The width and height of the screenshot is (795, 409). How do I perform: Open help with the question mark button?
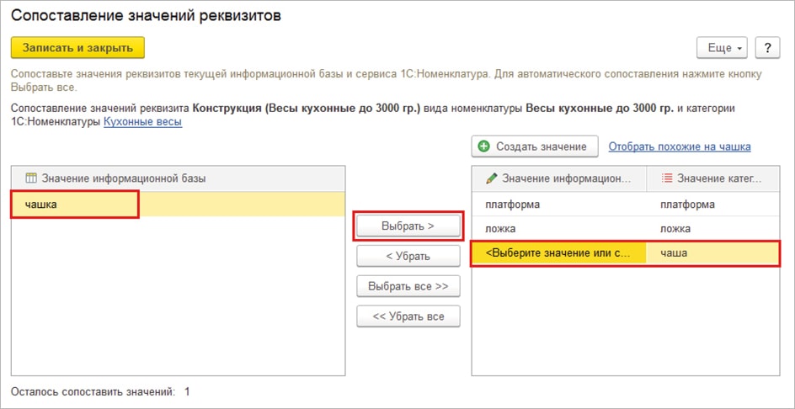(x=766, y=48)
